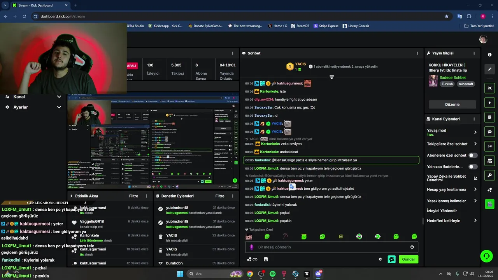Click the Windows Start button
Image resolution: width=498 pixels, height=280 pixels.
point(180,274)
